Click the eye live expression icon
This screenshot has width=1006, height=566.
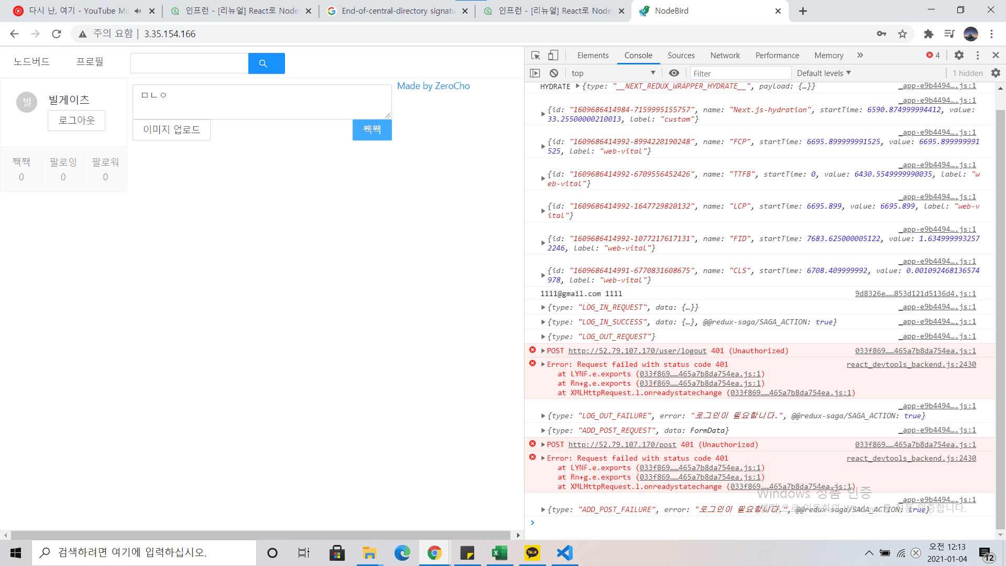pos(674,73)
